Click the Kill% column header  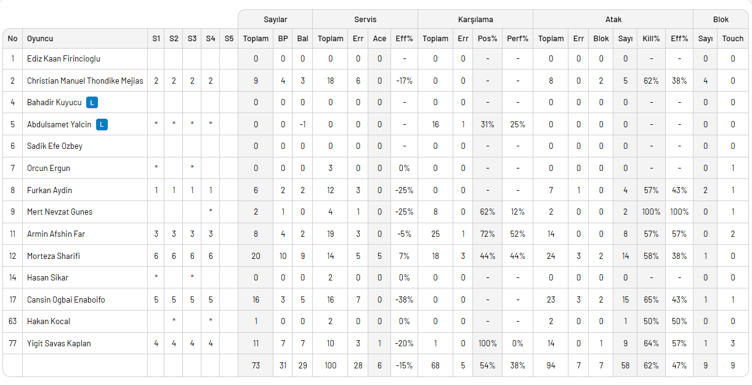(x=651, y=39)
